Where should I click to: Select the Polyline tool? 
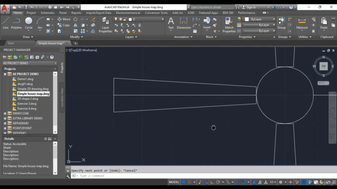click(16, 23)
